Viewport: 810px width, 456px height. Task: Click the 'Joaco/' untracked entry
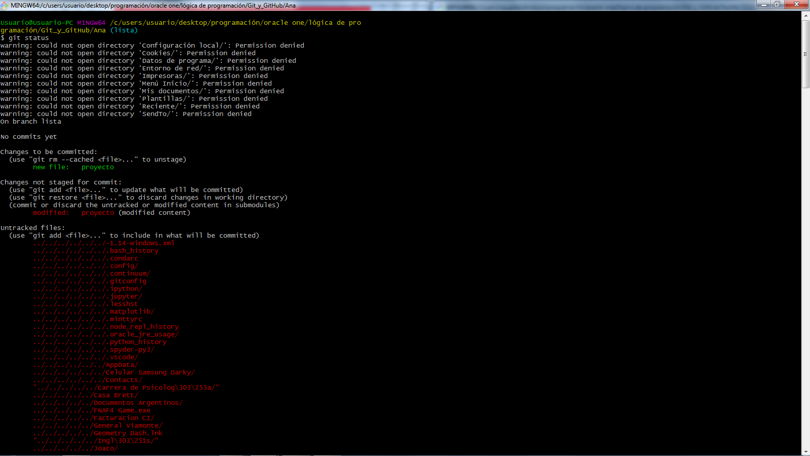[x=75, y=448]
